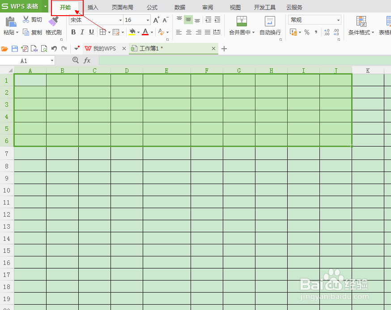Screen dimensions: 391x310
Task: Click Merge and Center (合并居中) icon
Action: pos(242,21)
